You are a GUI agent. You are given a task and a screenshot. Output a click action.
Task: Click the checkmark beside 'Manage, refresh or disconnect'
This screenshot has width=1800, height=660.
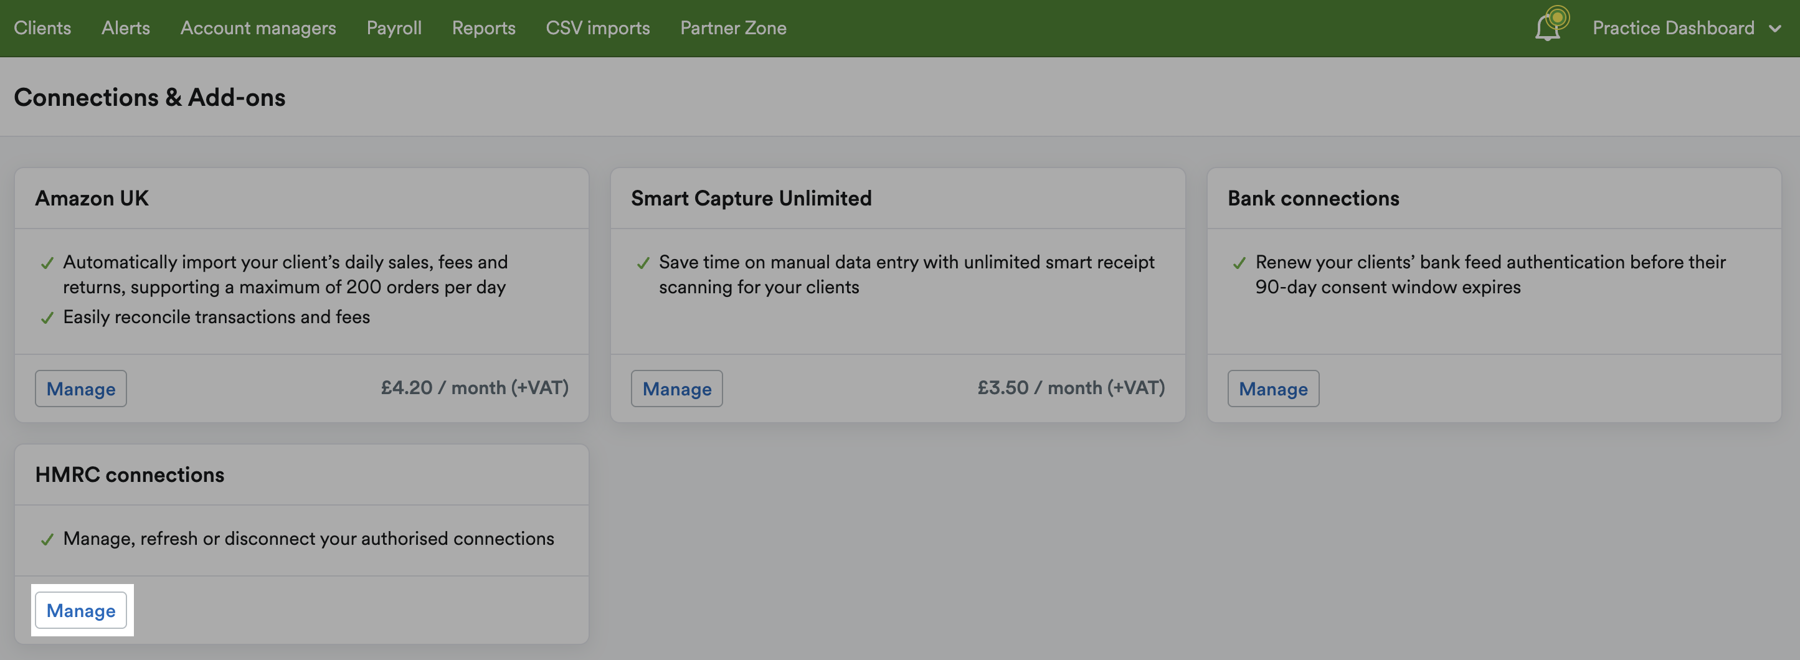(x=47, y=540)
